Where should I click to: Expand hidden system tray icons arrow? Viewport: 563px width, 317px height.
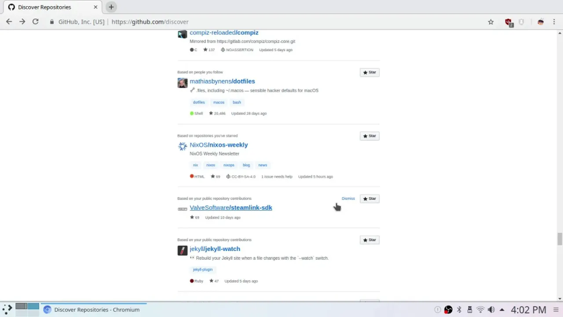tap(502, 310)
